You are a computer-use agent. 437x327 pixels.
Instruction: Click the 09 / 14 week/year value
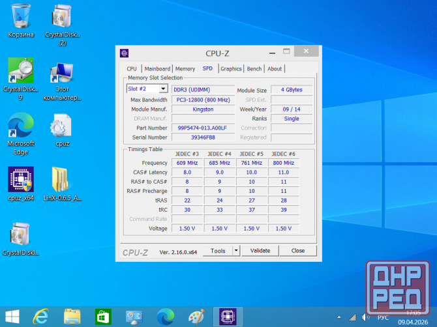point(292,109)
